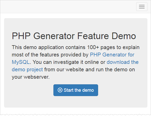Open the hamburger navigation menu
Screen dimensions: 151x116
pos(142,7)
